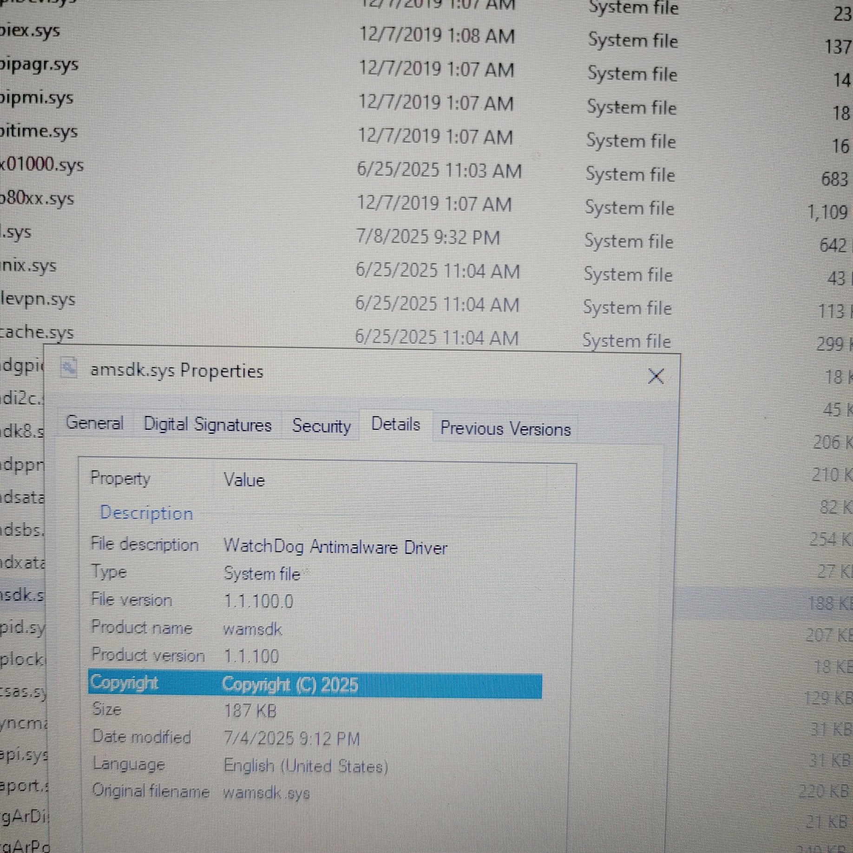Select the File description property label
Viewport: 853px width, 853px height.
click(144, 545)
